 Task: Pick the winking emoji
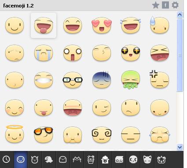point(102,108)
